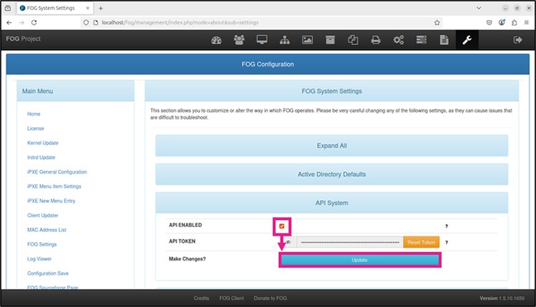The height and width of the screenshot is (307, 536).
Task: Open FOG Settings in the Main Menu
Action: pos(41,244)
